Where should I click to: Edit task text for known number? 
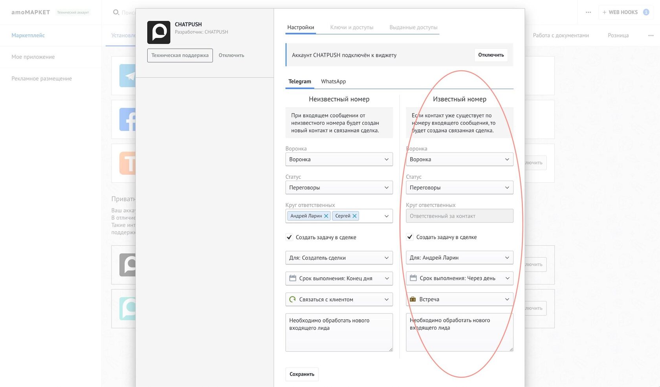pos(460,332)
